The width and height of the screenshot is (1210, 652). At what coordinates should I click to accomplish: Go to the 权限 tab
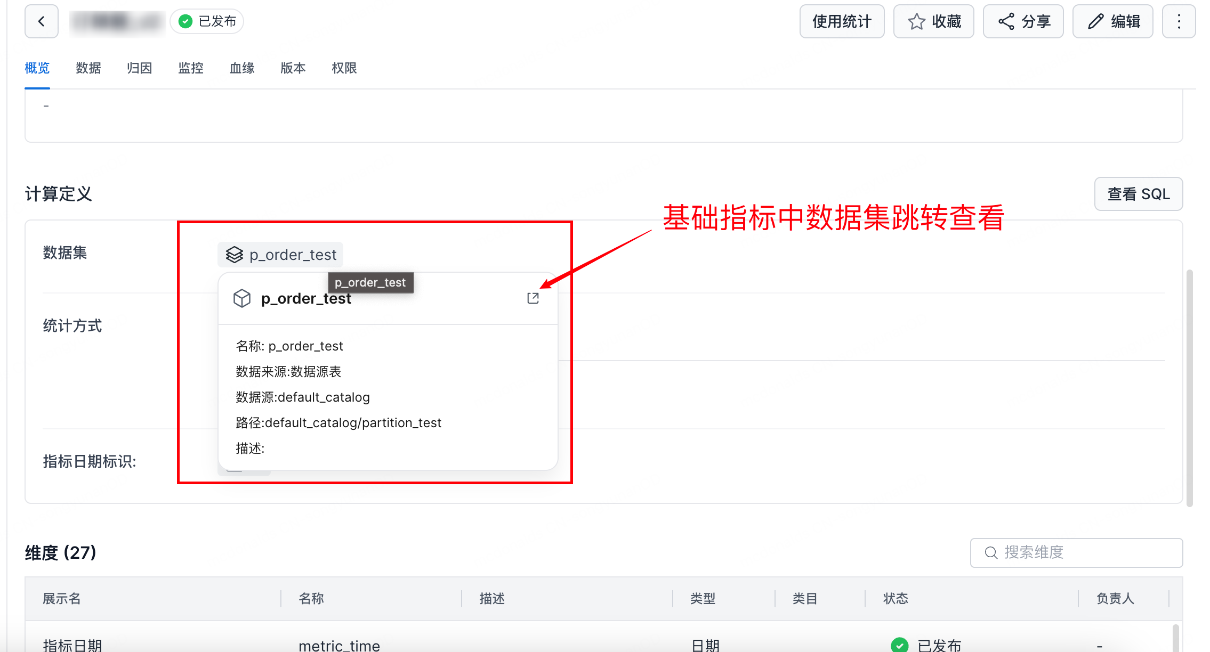click(344, 68)
